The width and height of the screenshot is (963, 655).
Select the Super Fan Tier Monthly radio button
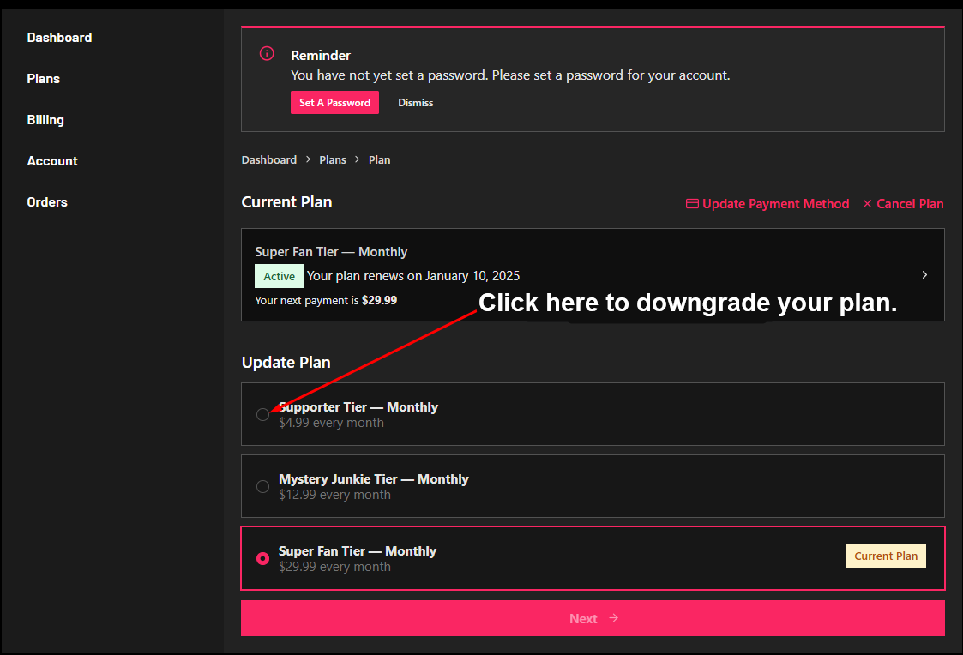pyautogui.click(x=263, y=558)
